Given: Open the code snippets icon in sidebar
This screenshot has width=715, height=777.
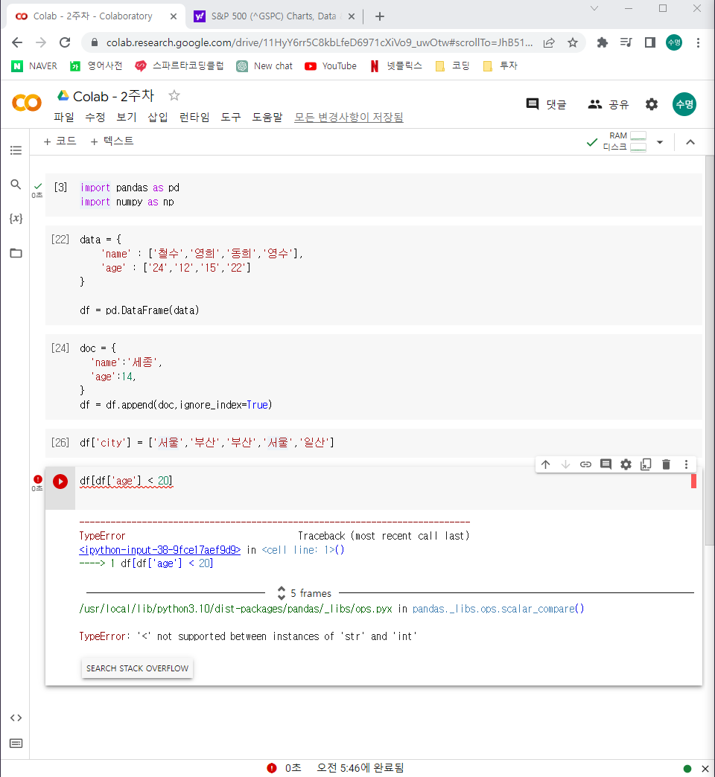Looking at the screenshot, I should [x=16, y=717].
